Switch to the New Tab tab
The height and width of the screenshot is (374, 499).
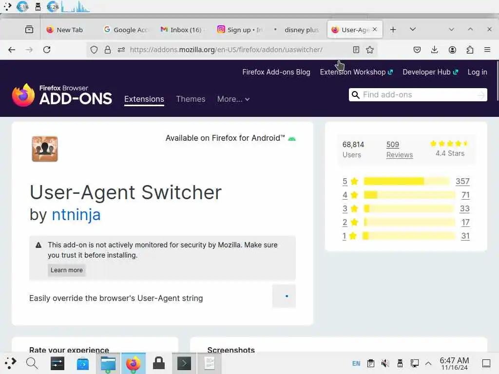tap(65, 30)
